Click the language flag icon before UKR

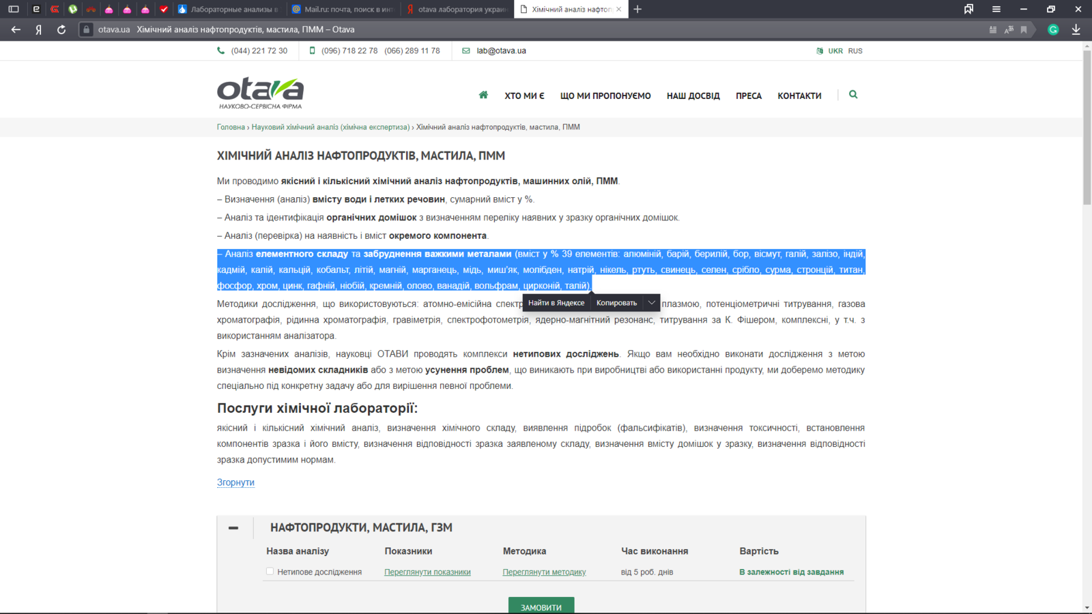pos(820,51)
